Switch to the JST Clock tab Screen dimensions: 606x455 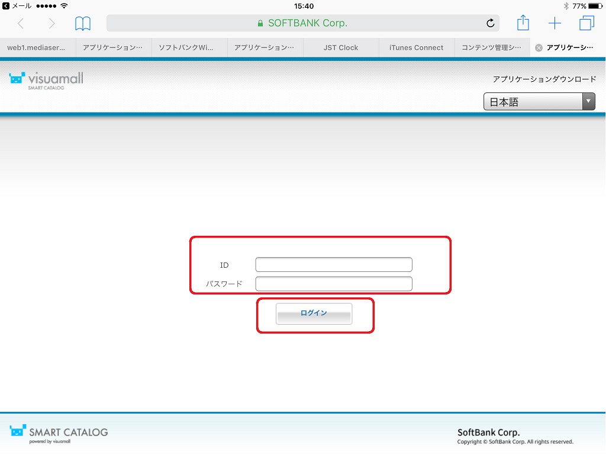[341, 48]
